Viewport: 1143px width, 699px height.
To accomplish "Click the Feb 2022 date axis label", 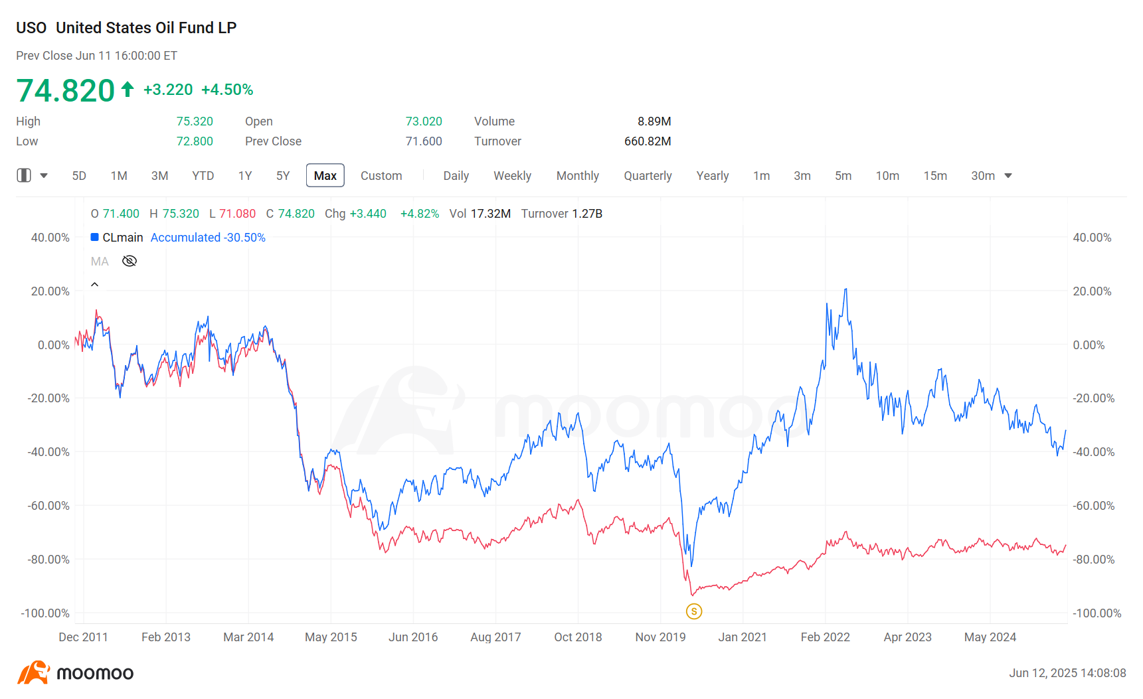I will [x=825, y=637].
